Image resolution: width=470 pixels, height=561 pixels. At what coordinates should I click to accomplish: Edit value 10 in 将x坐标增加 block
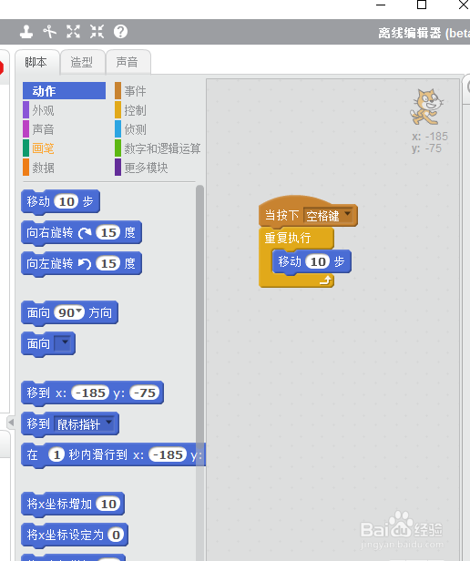pyautogui.click(x=108, y=505)
